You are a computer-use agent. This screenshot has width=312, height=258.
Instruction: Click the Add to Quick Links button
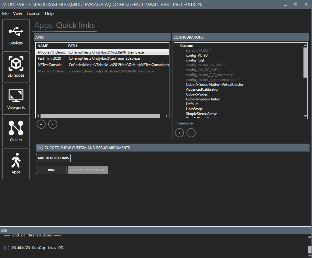53,158
